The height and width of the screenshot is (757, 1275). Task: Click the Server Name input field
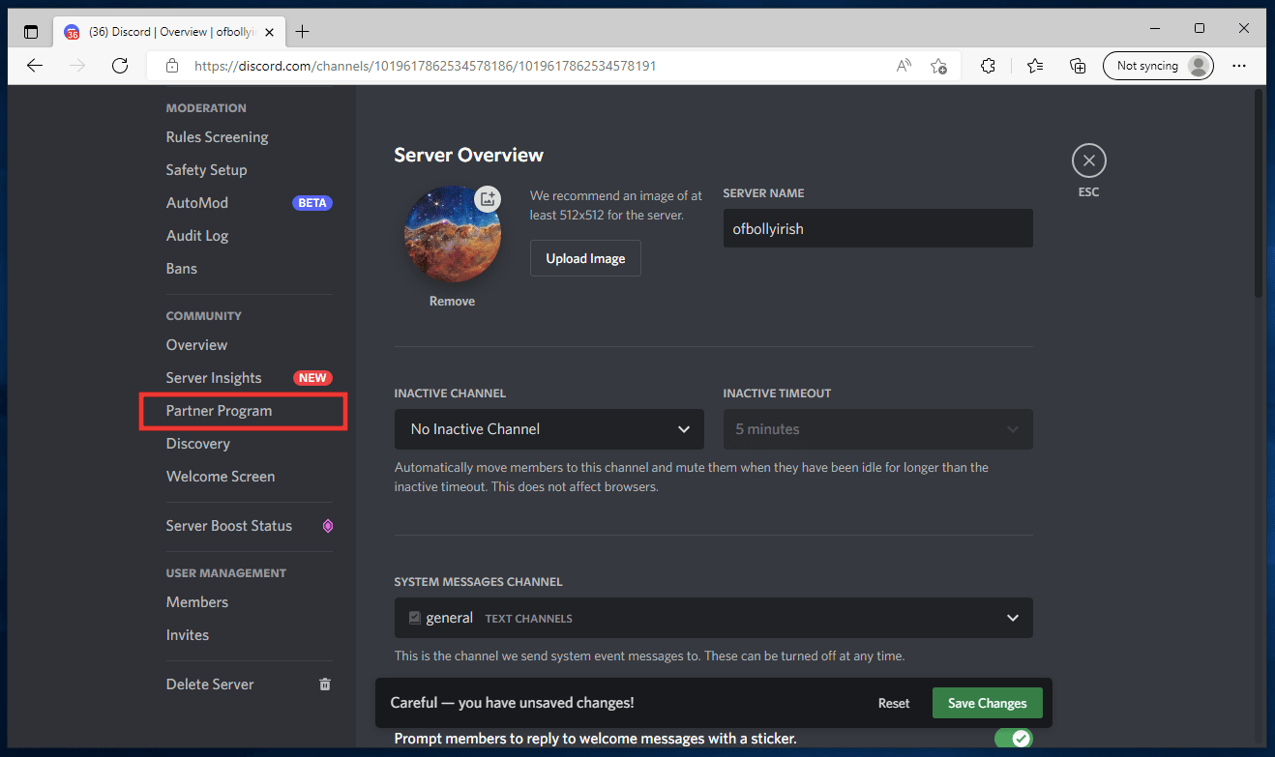pos(877,229)
